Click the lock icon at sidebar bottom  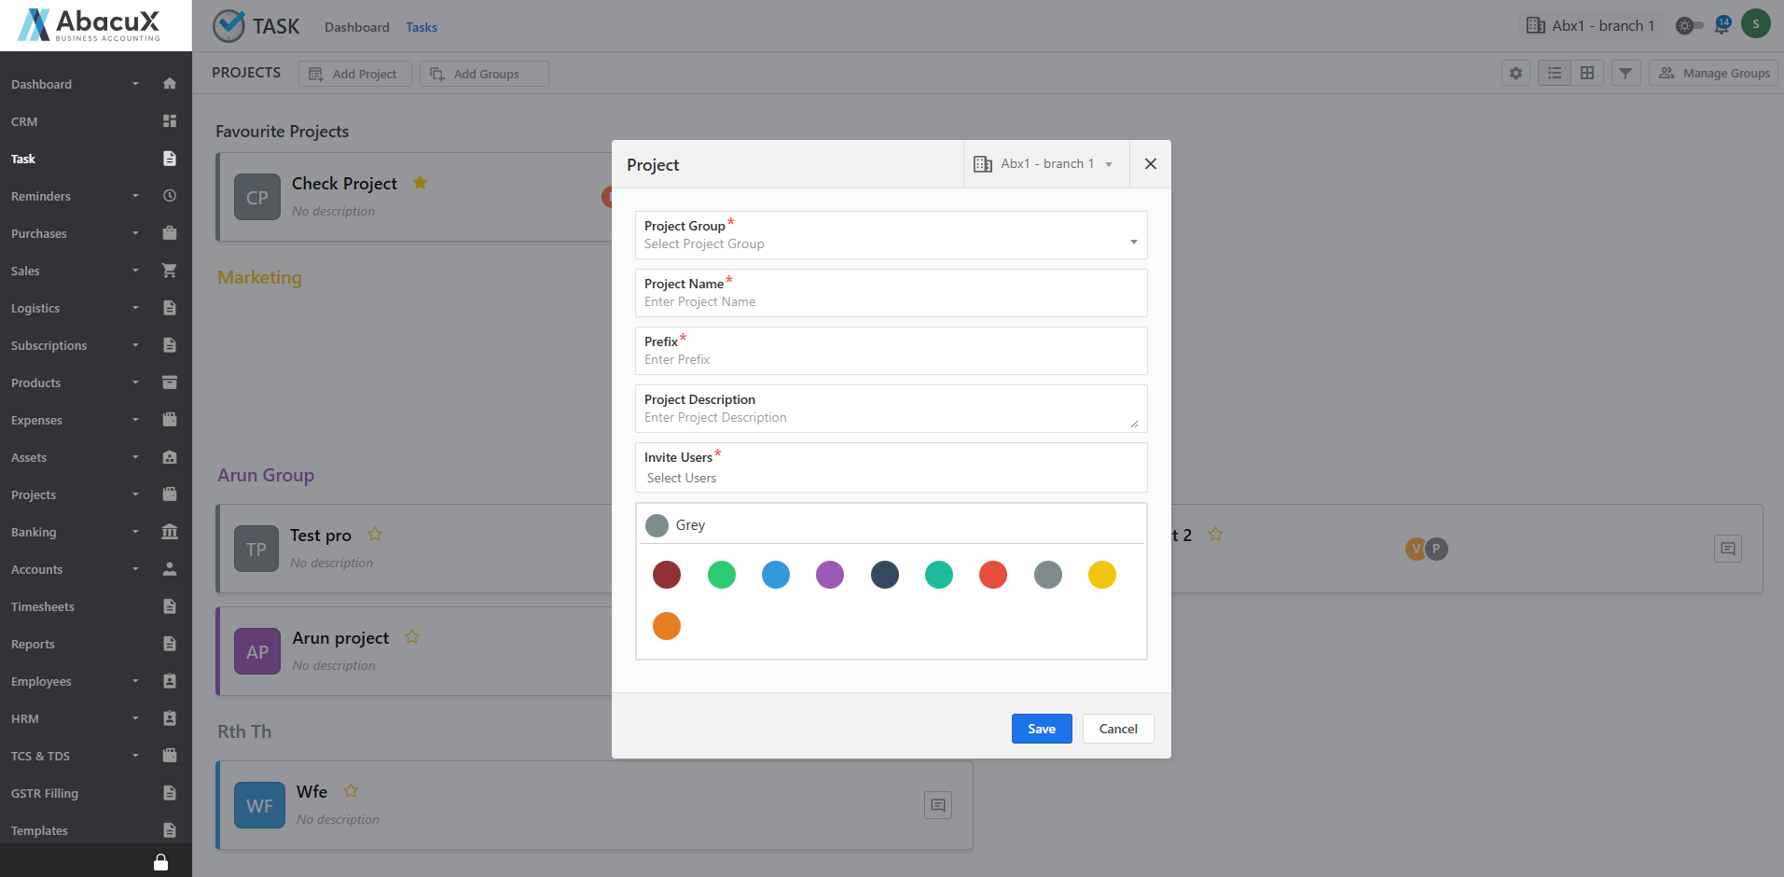[160, 862]
